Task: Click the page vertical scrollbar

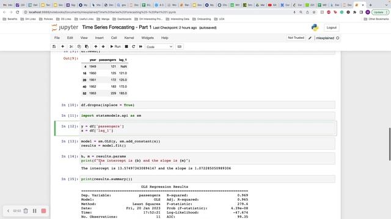Action: (390, 144)
